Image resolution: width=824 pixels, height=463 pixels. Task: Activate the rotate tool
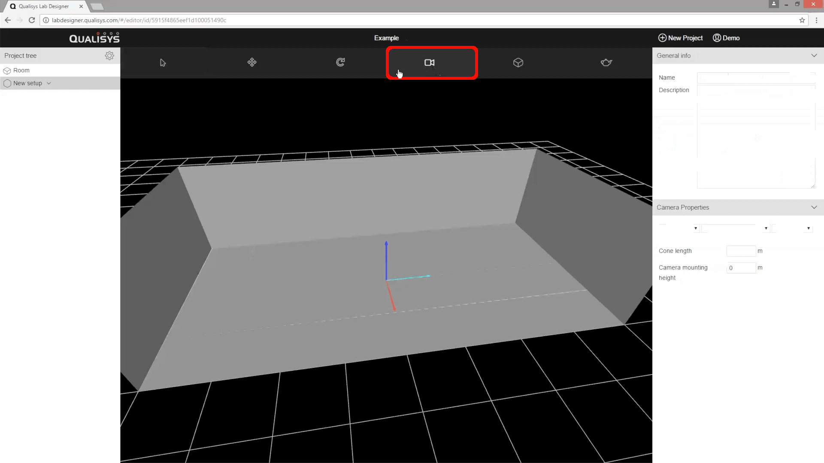tap(340, 63)
